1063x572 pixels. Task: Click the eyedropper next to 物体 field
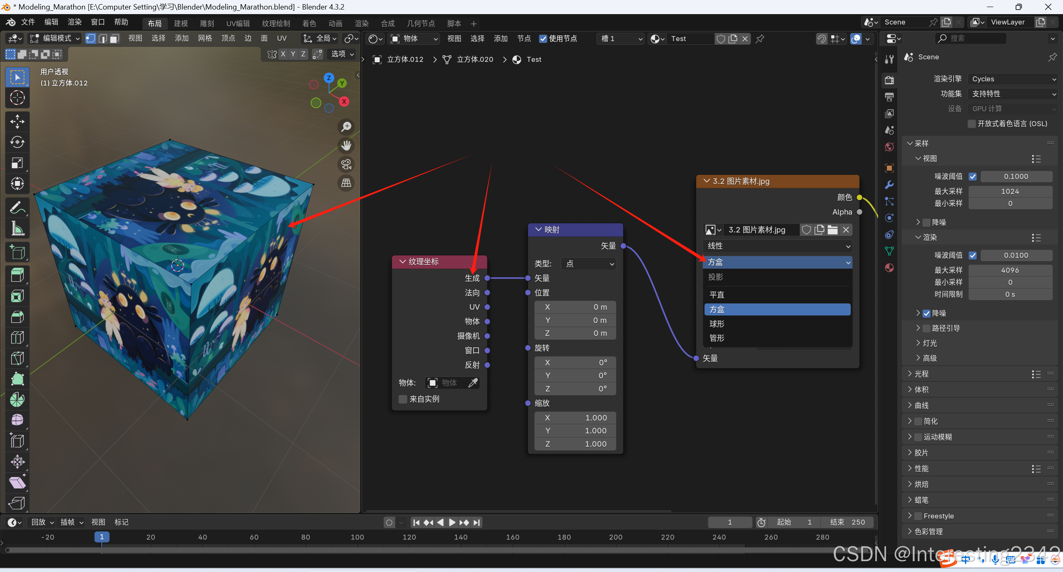(473, 383)
